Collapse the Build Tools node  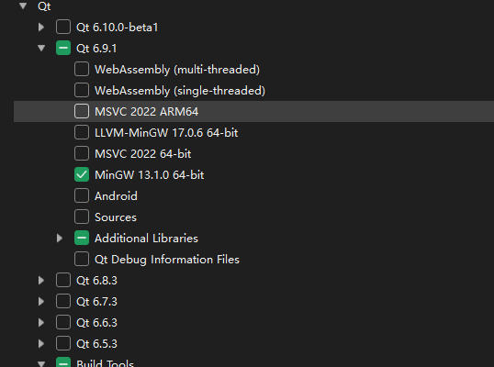point(41,364)
